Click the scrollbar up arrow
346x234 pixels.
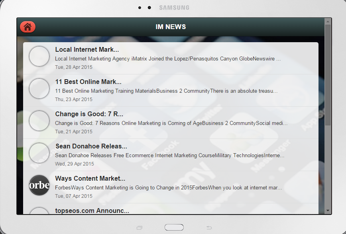coord(328,21)
